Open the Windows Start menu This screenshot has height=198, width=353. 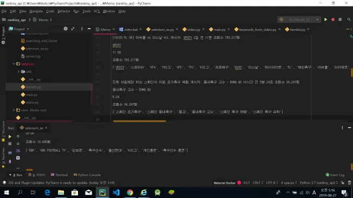click(6, 193)
